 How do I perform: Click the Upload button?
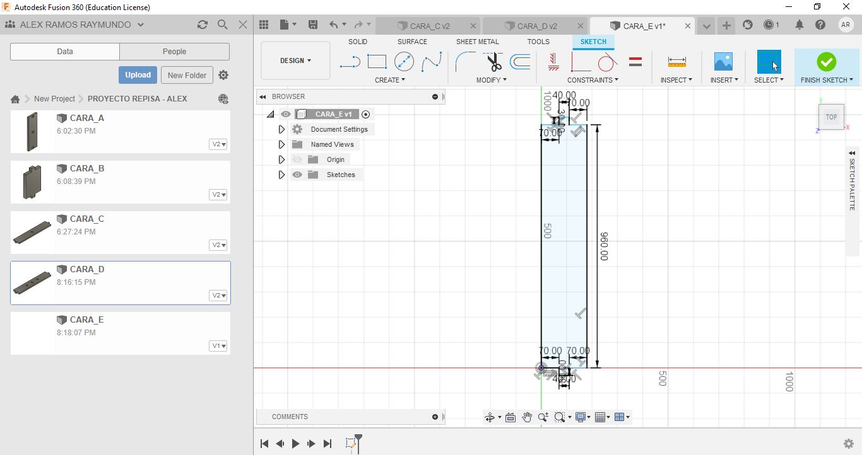click(x=138, y=75)
